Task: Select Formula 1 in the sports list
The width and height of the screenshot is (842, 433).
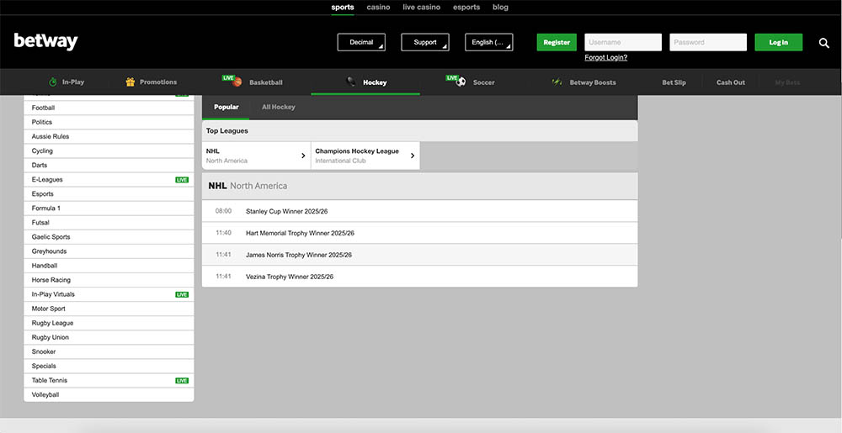Action: [109, 209]
